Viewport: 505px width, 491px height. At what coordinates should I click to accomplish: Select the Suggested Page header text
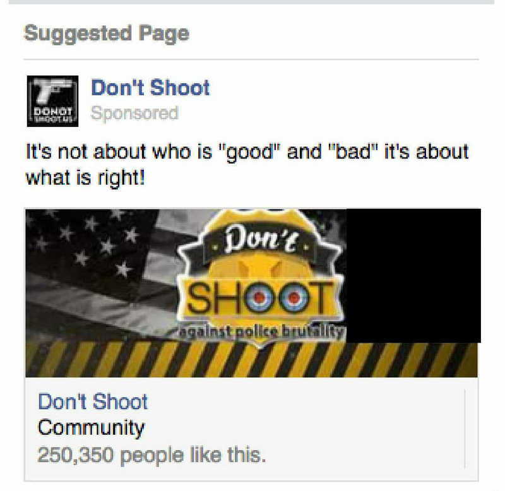coord(107,33)
